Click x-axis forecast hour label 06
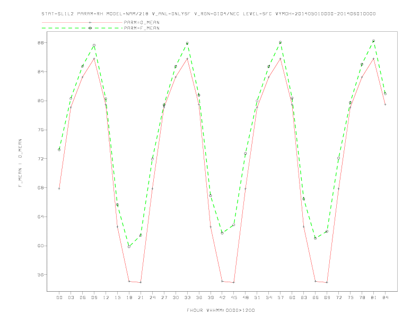Screen dimensions: 420x324 pos(83,298)
